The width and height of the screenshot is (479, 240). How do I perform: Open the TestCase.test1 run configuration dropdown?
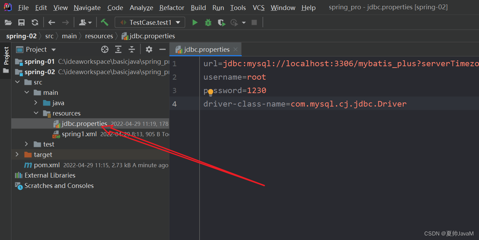click(x=150, y=23)
